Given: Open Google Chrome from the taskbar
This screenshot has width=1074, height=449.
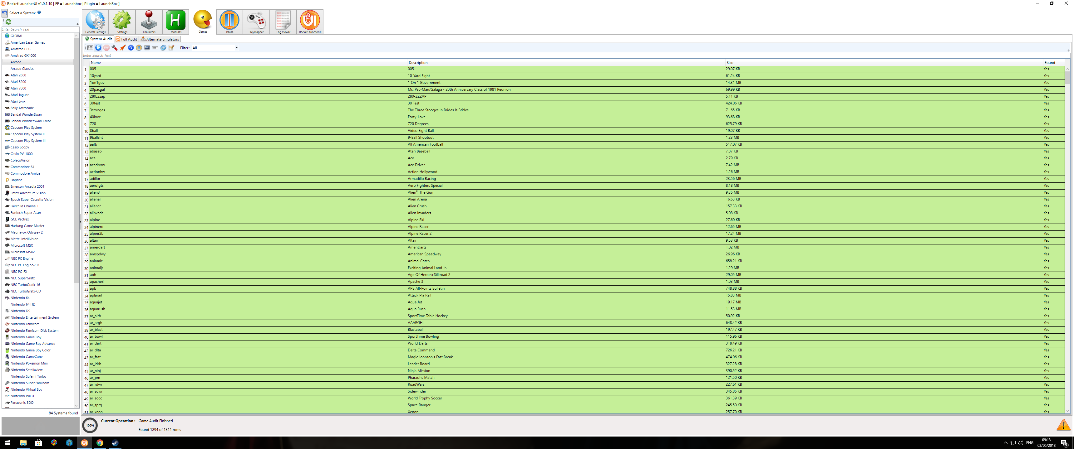Looking at the screenshot, I should (100, 443).
